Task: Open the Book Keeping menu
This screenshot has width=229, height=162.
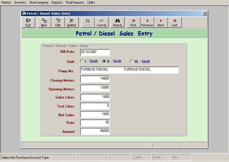Action: [39, 2]
